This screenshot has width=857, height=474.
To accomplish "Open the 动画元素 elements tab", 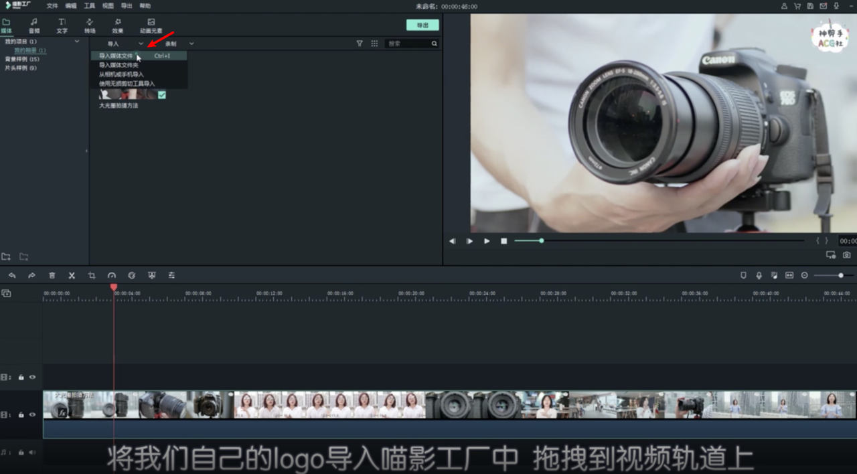I will pyautogui.click(x=151, y=25).
